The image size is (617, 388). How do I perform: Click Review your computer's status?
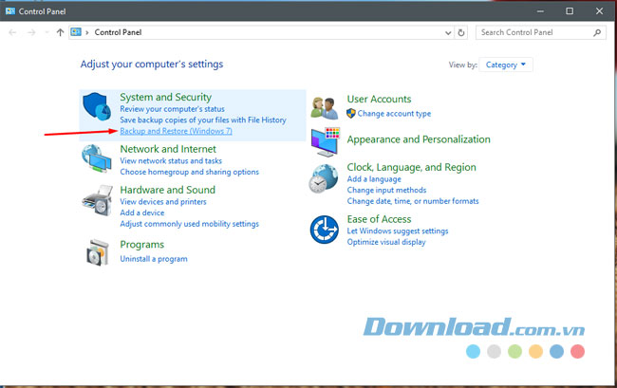(x=172, y=109)
